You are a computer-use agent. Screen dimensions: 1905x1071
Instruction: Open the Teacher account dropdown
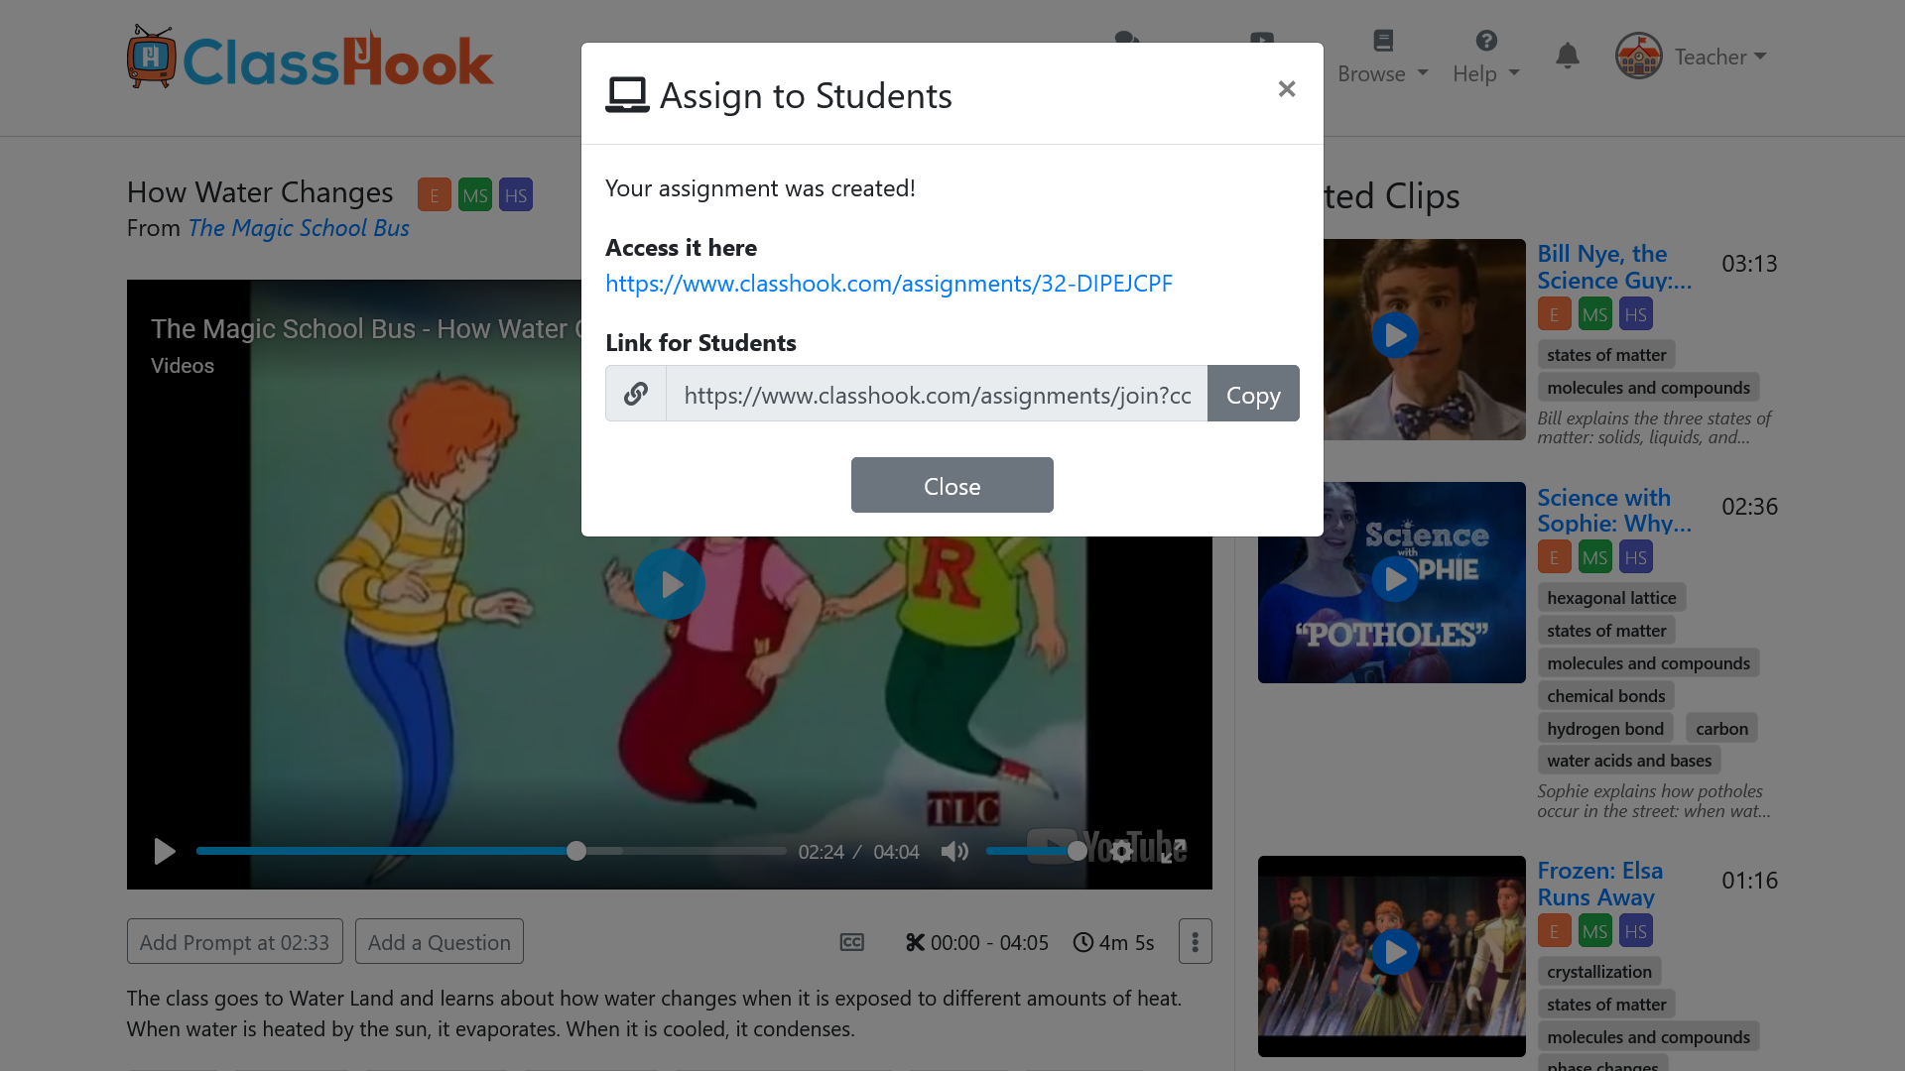tap(1720, 57)
